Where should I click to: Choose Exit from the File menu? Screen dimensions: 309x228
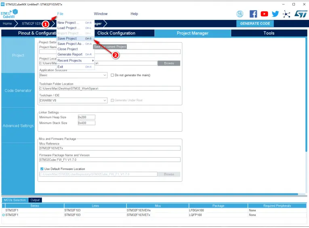tap(76, 67)
